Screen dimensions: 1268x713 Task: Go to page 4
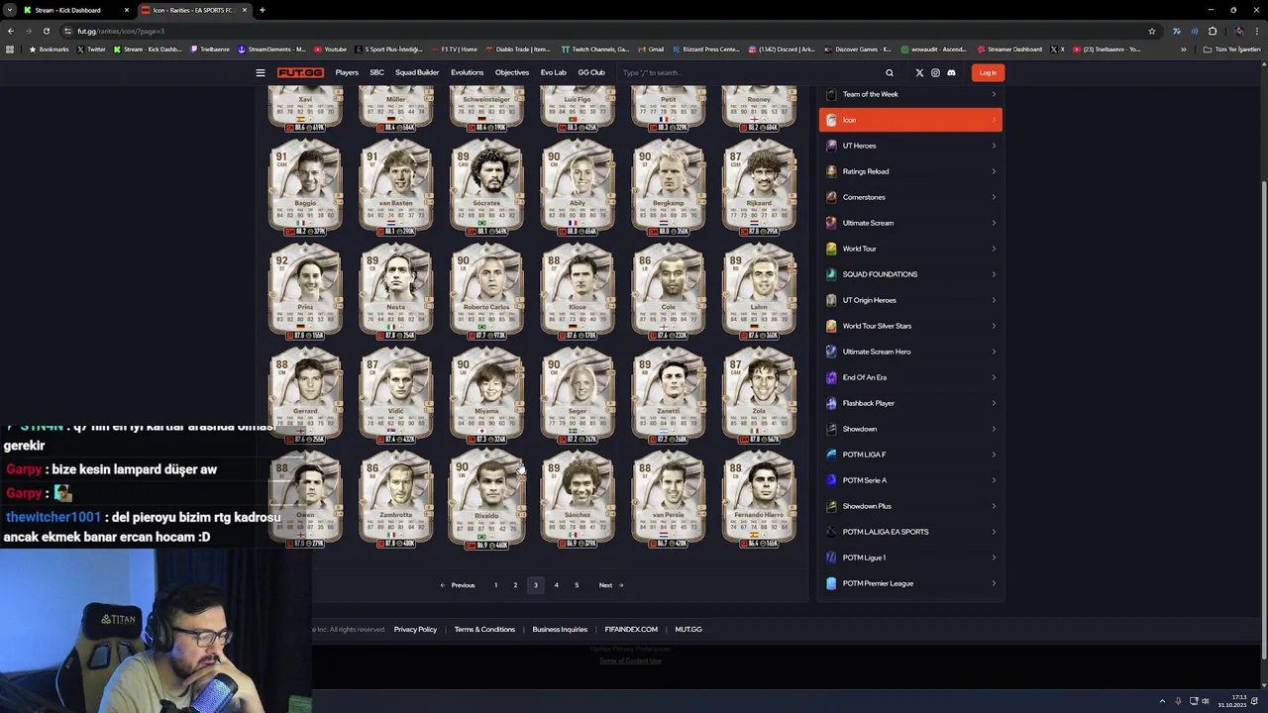556,585
